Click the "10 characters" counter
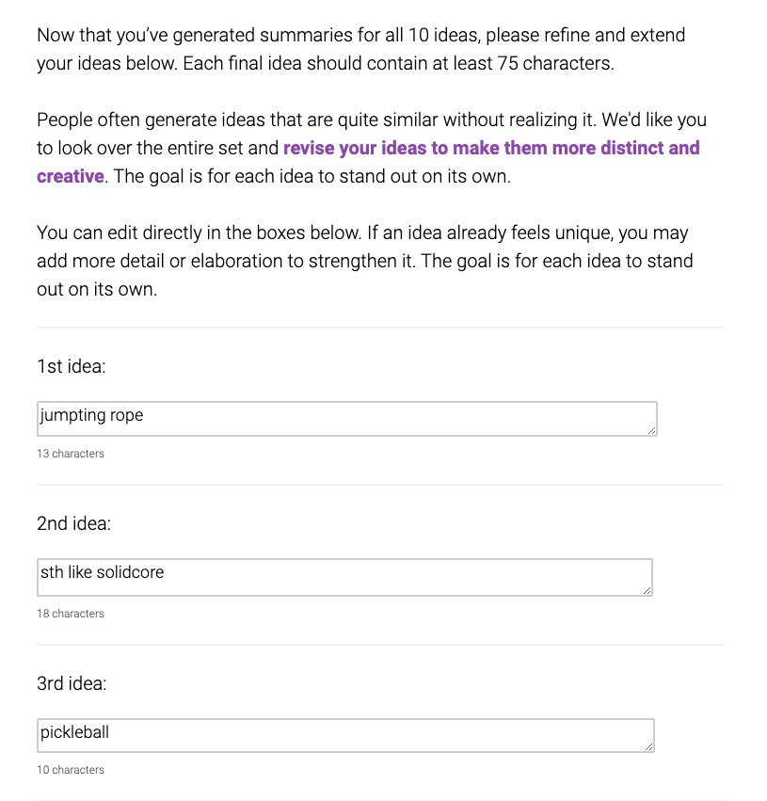 71,770
